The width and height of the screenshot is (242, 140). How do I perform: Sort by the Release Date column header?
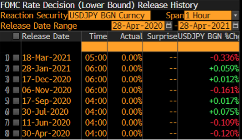tap(46, 36)
